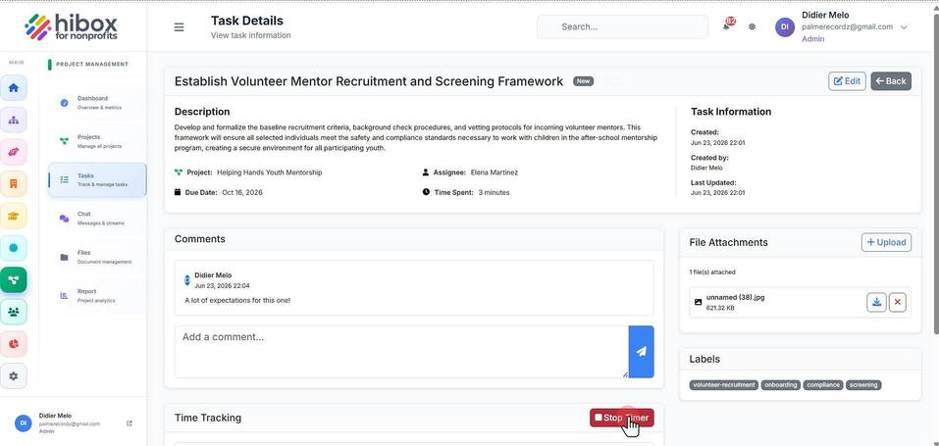Click the Admin role under header name
This screenshot has width=939, height=446.
pos(812,39)
